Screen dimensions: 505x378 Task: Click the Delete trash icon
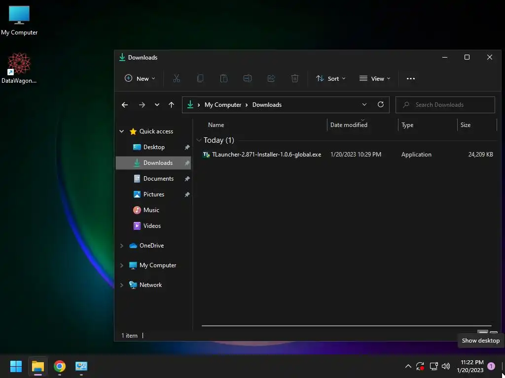pos(295,78)
